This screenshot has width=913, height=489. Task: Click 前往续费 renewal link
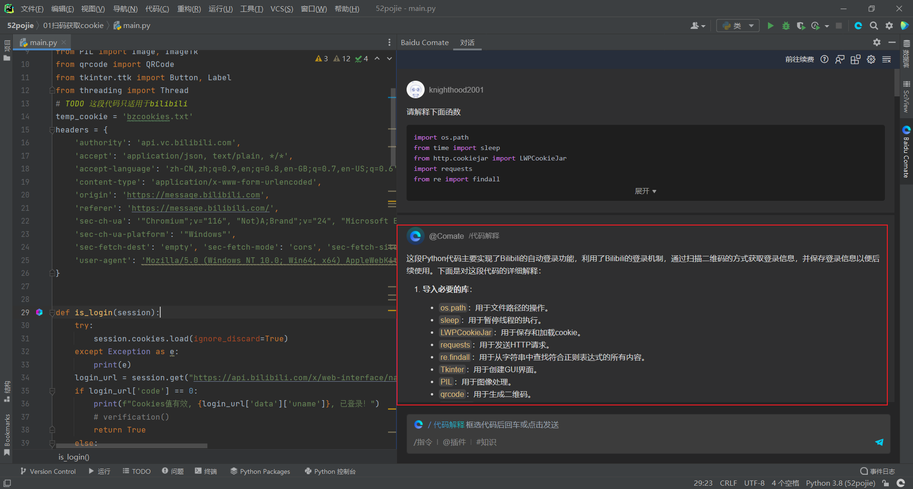click(x=799, y=59)
